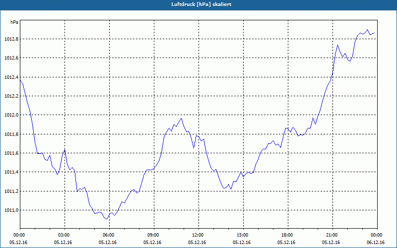Select the 06.12.16 date label
Image resolution: width=397 pixels, height=248 pixels.
[376, 243]
